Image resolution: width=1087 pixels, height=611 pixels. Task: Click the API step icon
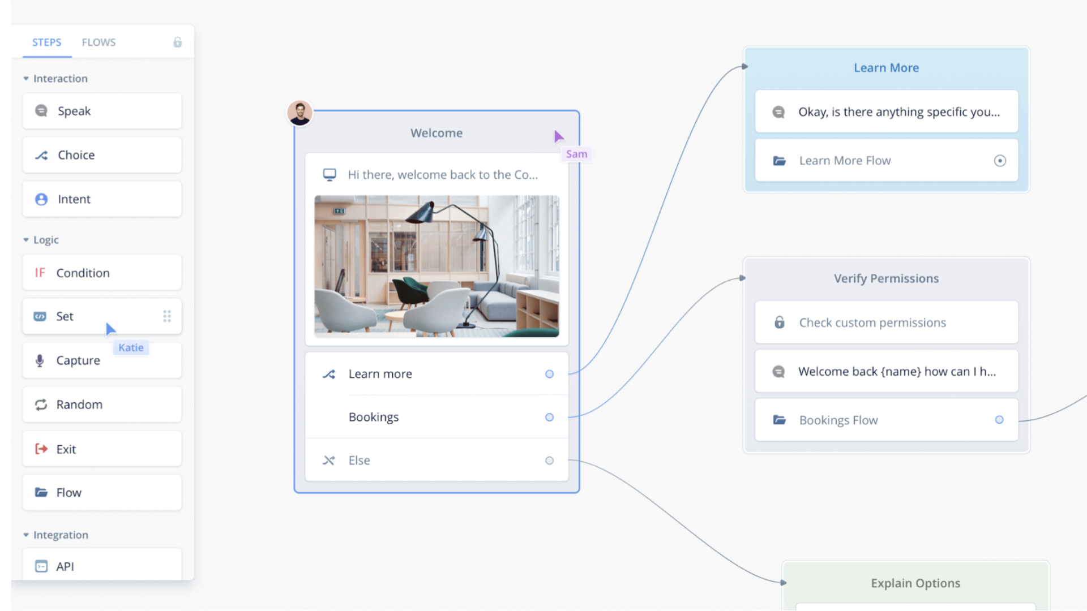pos(41,566)
